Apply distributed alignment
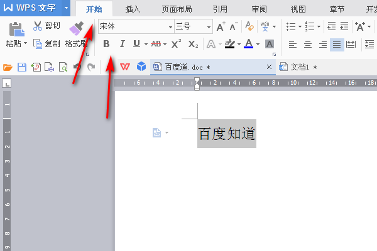This screenshot has width=377, height=251. click(351, 44)
